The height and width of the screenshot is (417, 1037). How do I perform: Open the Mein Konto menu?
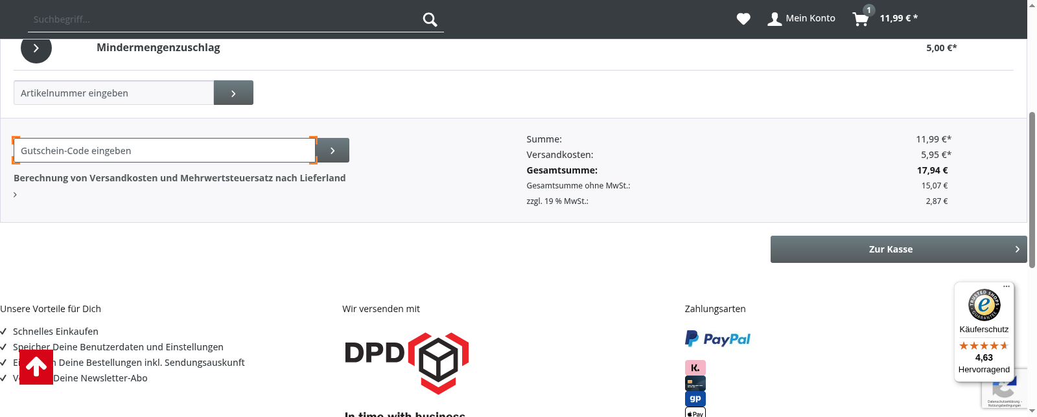(x=801, y=19)
